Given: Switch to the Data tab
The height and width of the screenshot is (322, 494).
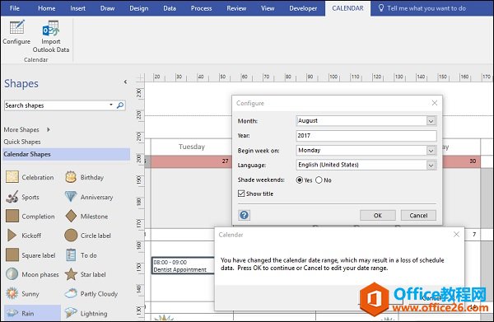Looking at the screenshot, I should [x=170, y=8].
